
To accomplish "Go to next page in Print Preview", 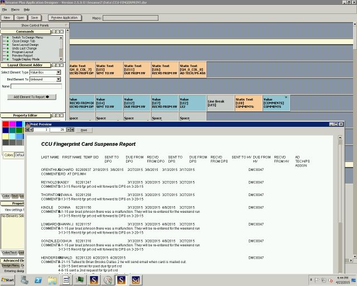I will point(68,130).
